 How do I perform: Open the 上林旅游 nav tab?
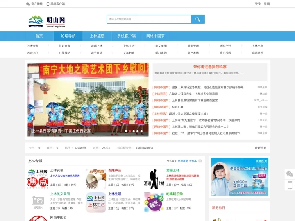pos(97,36)
